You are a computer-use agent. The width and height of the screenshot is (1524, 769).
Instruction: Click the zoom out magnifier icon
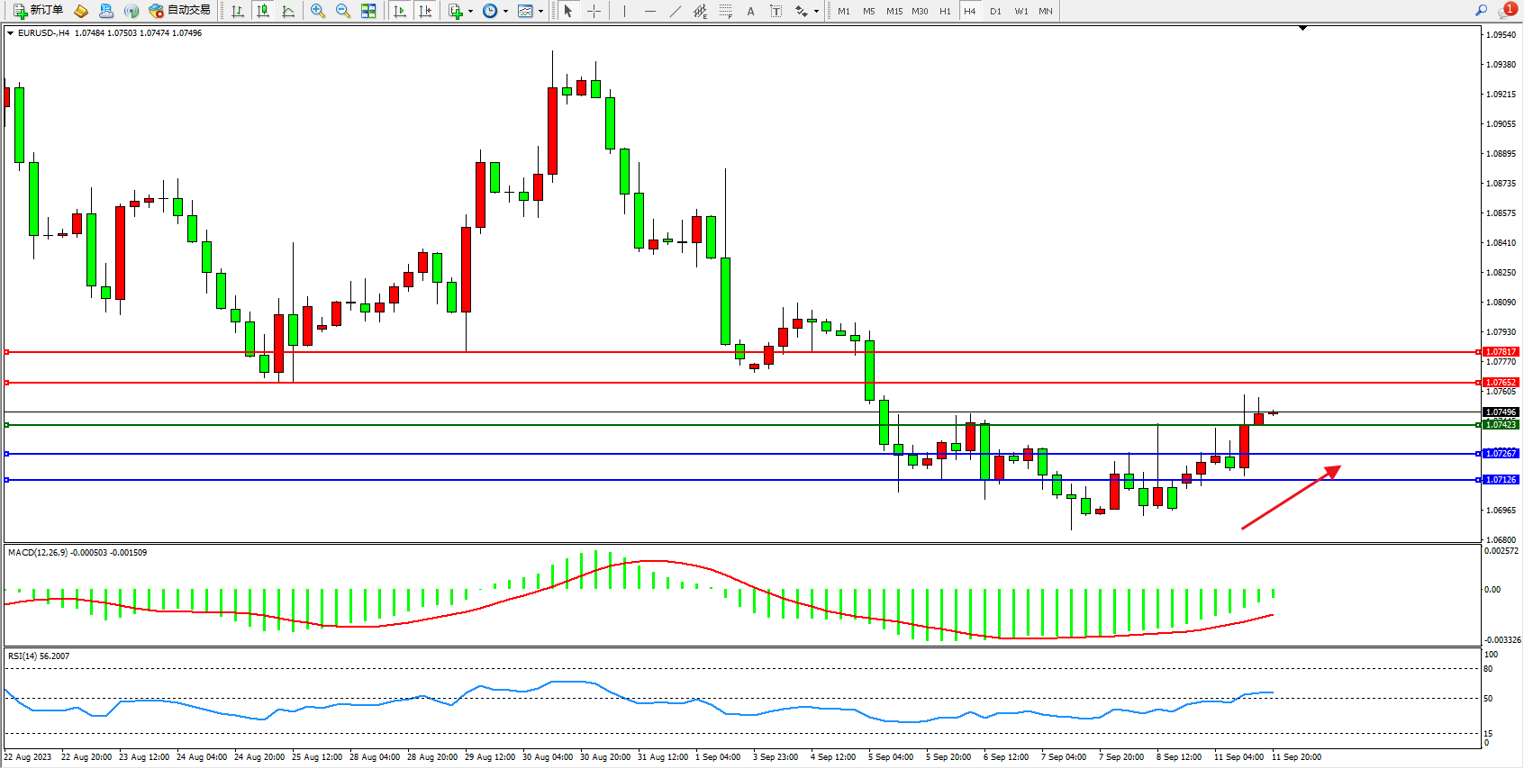[x=343, y=11]
